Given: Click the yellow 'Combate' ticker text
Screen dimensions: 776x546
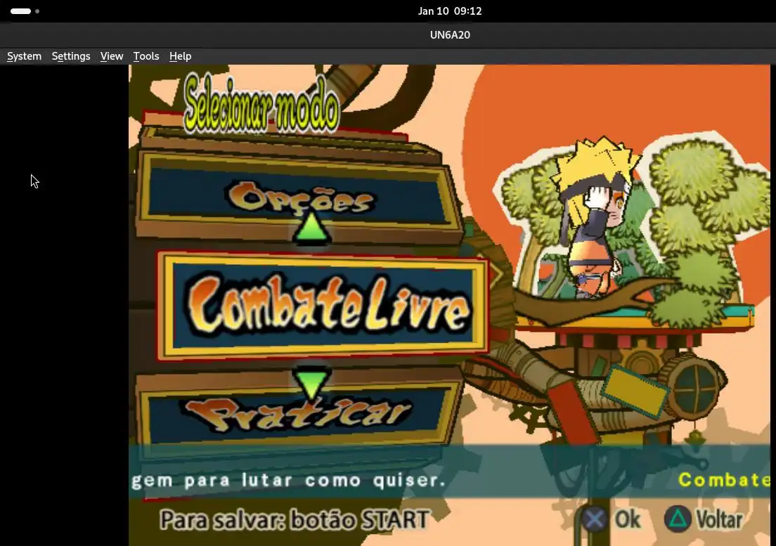Looking at the screenshot, I should 724,479.
